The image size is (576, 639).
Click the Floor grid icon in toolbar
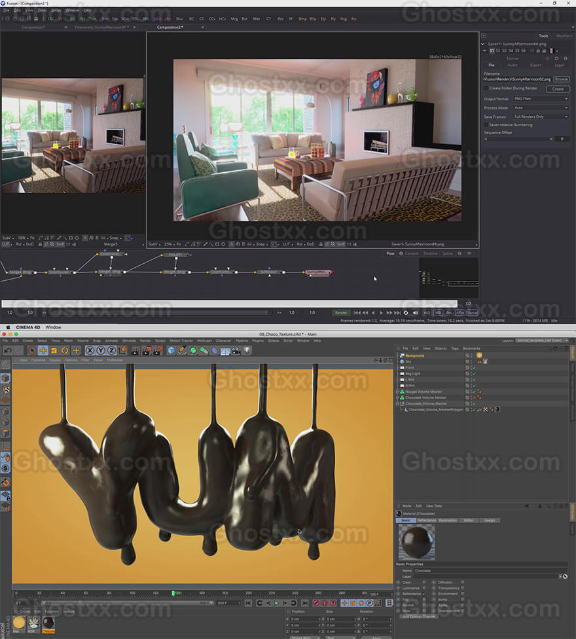tap(225, 351)
